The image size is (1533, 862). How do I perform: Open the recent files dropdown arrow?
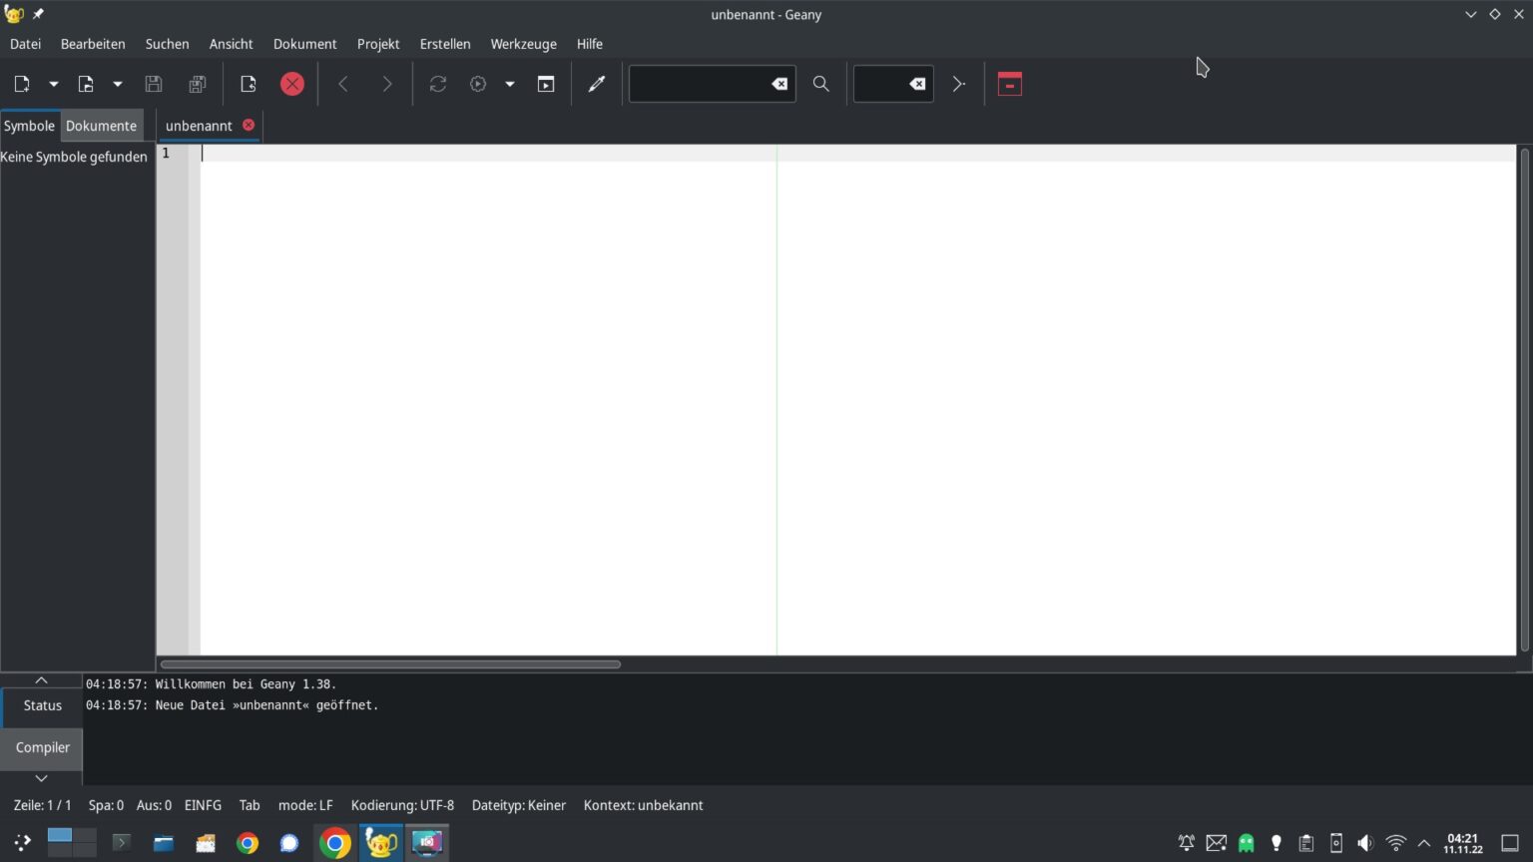coord(117,84)
